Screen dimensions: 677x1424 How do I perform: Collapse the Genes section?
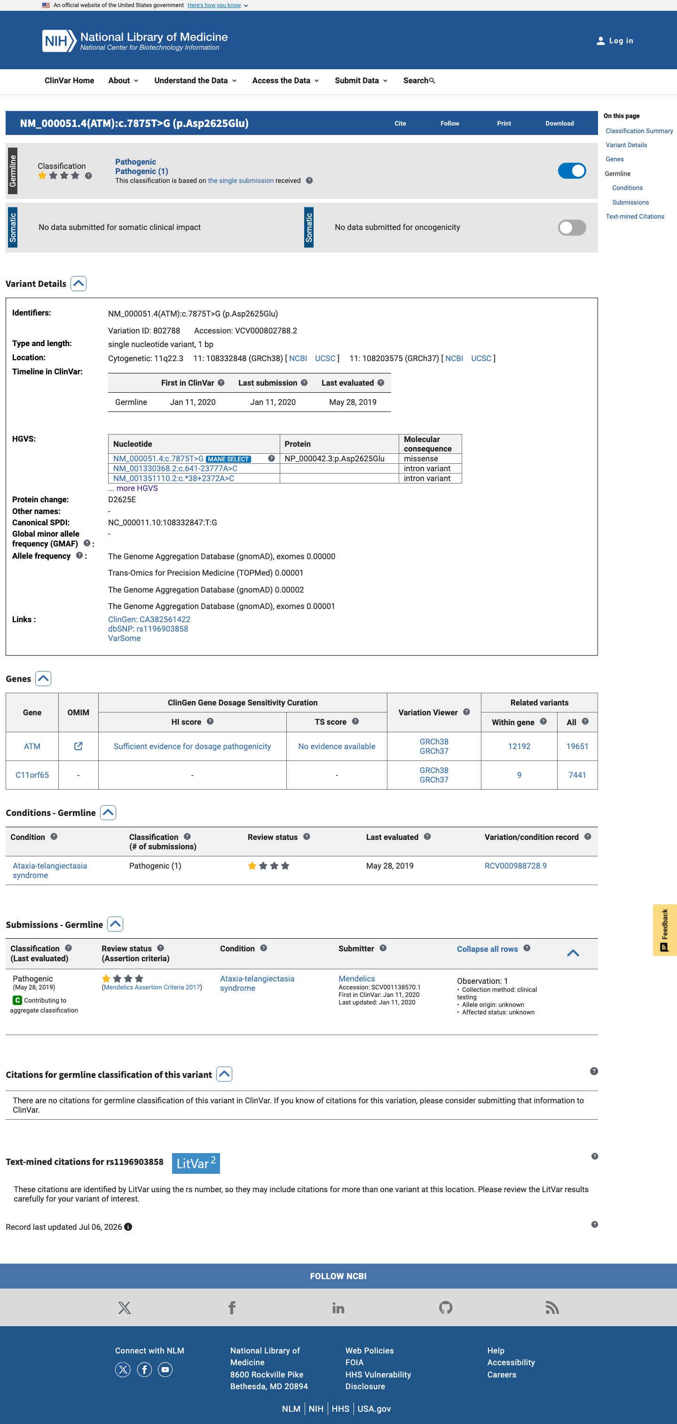[x=43, y=678]
